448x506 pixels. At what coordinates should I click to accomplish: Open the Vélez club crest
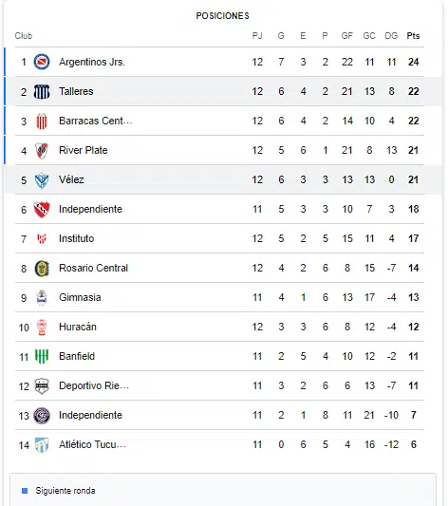pos(42,180)
